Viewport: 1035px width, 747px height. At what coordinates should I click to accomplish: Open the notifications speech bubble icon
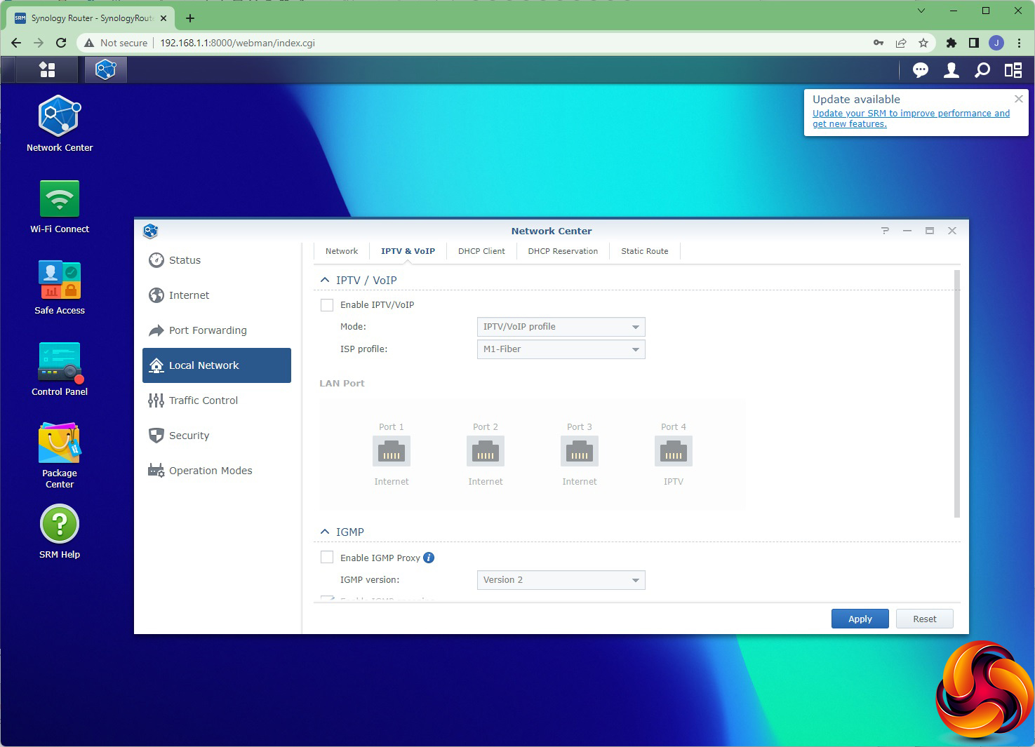tap(921, 69)
